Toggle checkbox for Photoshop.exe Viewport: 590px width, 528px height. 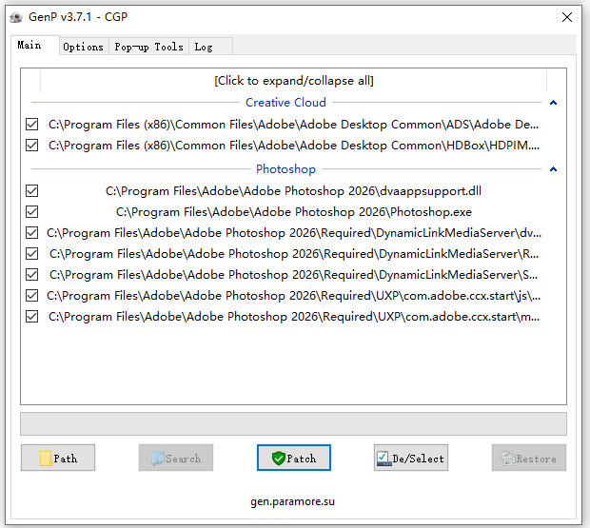32,212
